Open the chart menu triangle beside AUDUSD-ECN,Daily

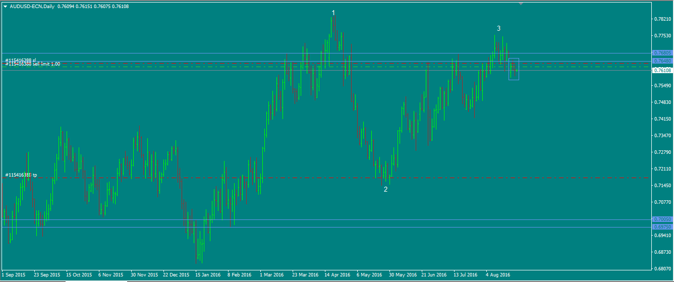tap(5, 7)
